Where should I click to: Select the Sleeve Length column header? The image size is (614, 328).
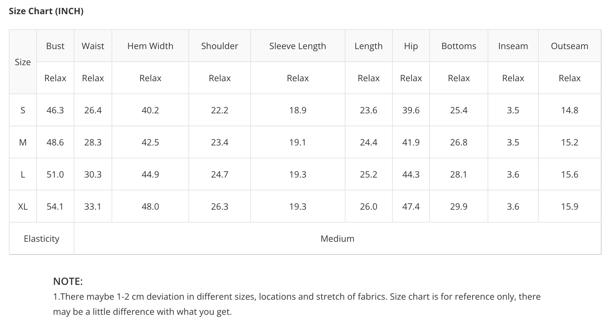[298, 46]
